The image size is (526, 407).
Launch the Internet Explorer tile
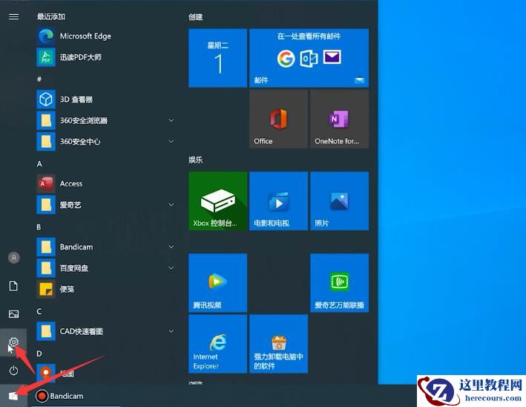tap(217, 344)
